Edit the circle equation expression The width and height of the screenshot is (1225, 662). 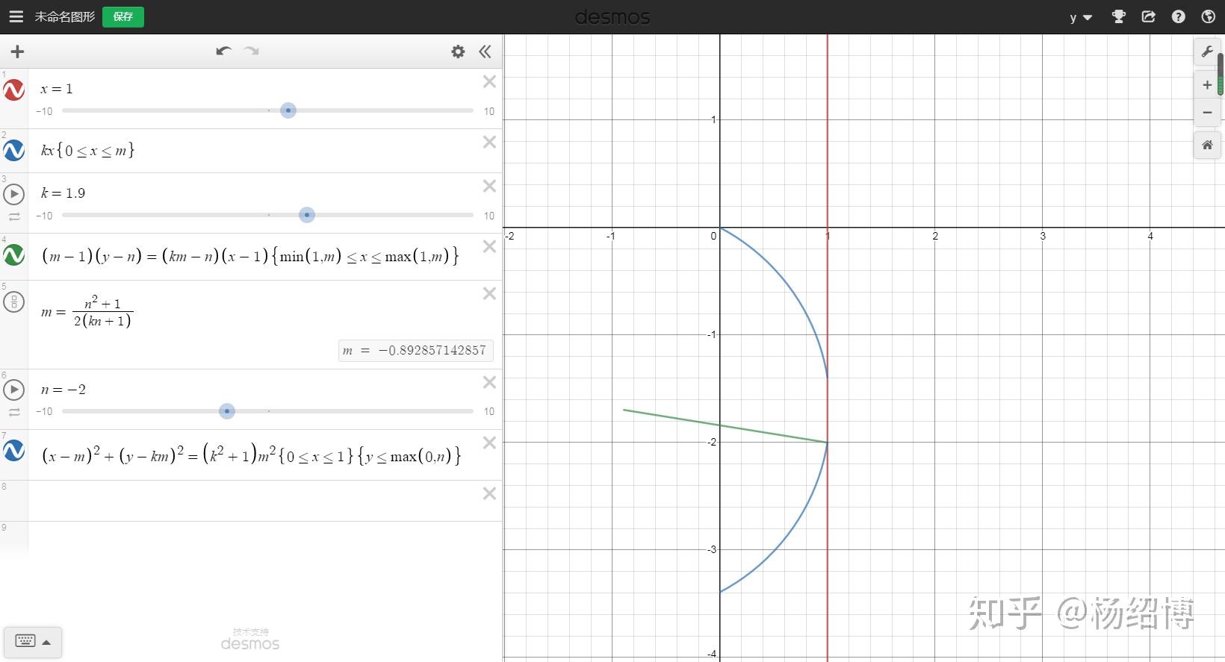tap(251, 455)
